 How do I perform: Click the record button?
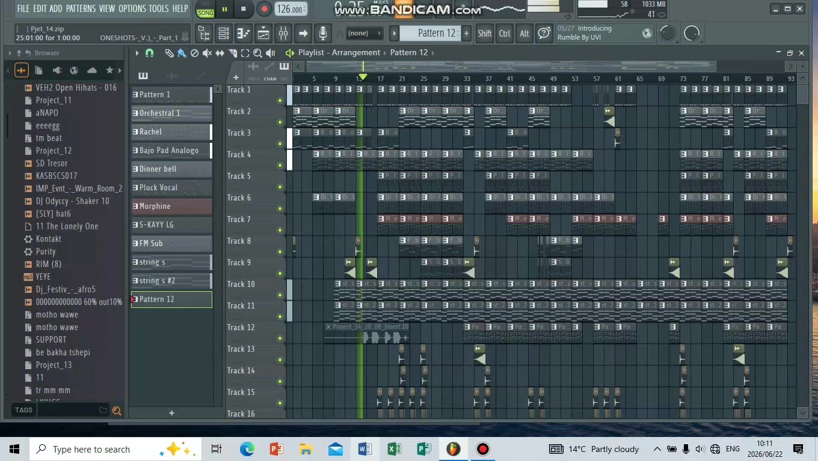point(264,9)
